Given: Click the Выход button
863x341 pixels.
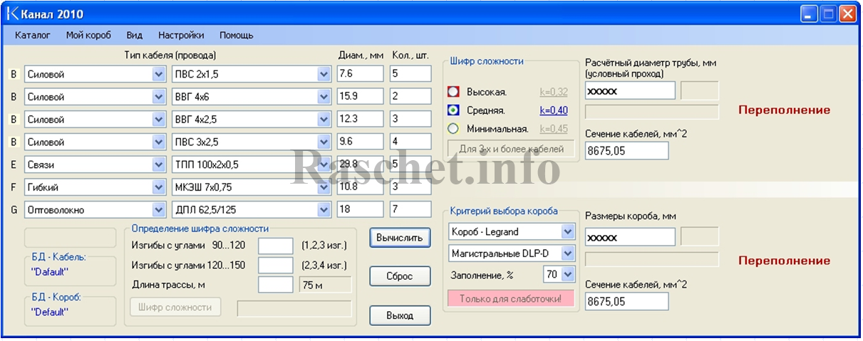Looking at the screenshot, I should click(399, 315).
